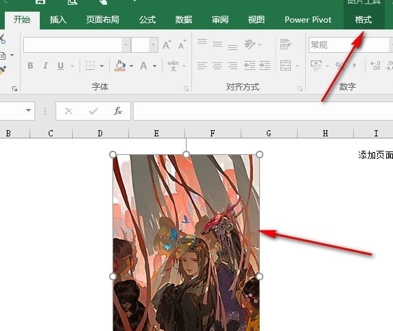Open the font color dropdown arrow
Viewport: 393px width, 331px height.
pyautogui.click(x=154, y=66)
